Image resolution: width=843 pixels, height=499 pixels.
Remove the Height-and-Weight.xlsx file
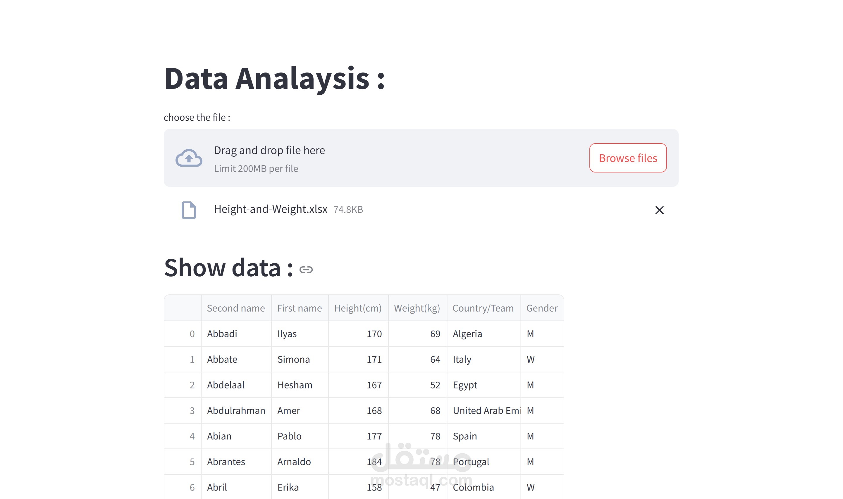(x=659, y=210)
